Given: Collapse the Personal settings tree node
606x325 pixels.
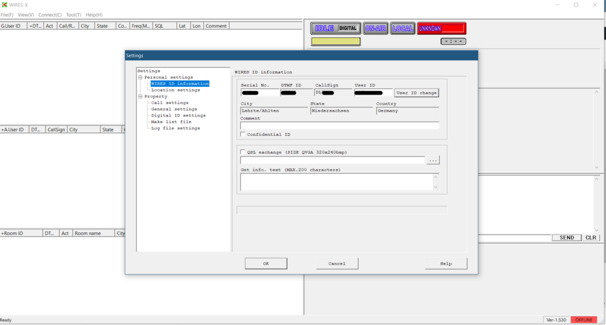Looking at the screenshot, I should point(140,77).
